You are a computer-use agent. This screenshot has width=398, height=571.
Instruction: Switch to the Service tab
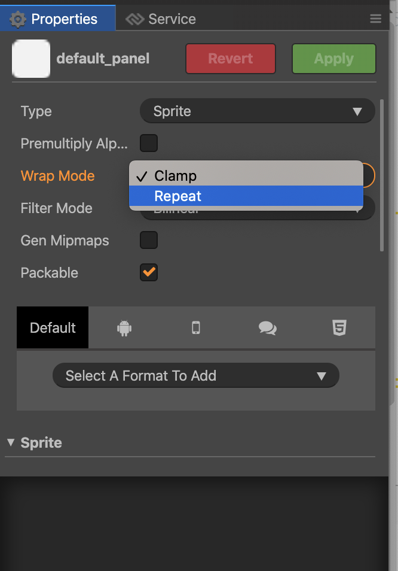tap(172, 19)
